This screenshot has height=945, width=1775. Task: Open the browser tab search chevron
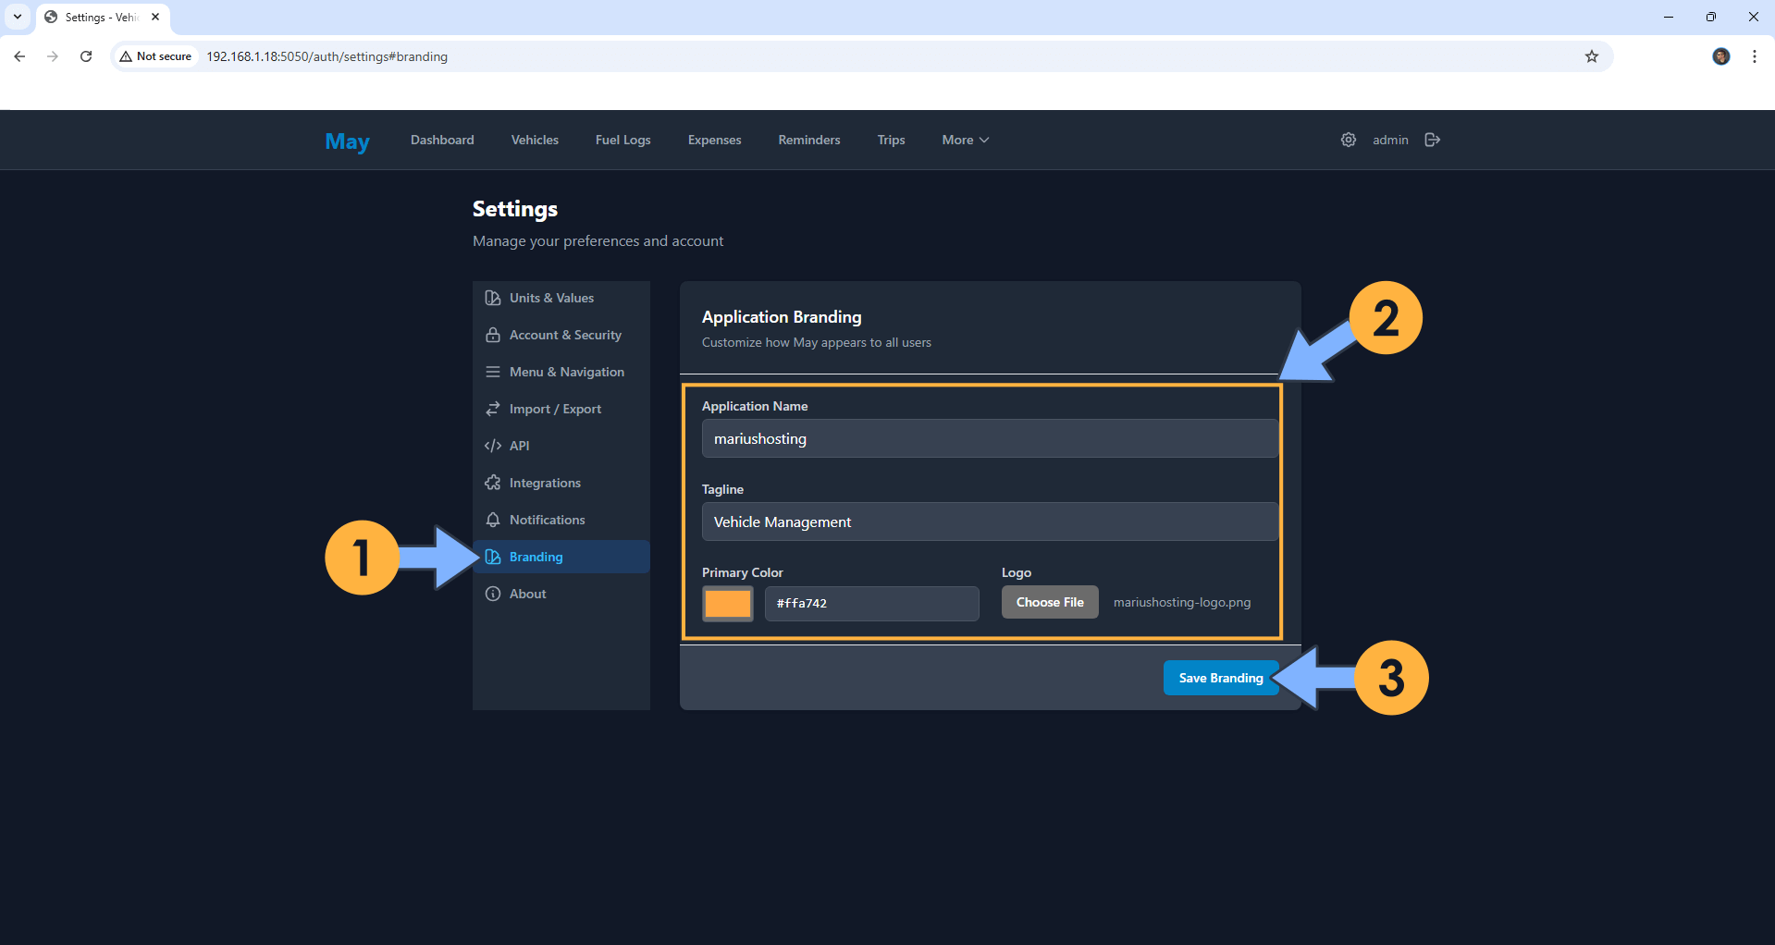(16, 17)
